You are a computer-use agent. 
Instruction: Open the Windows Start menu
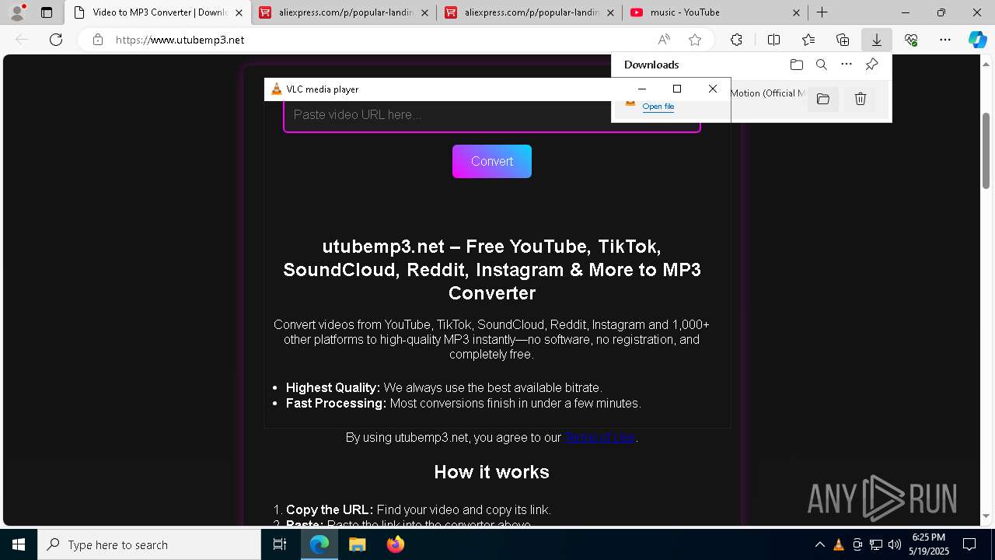19,544
